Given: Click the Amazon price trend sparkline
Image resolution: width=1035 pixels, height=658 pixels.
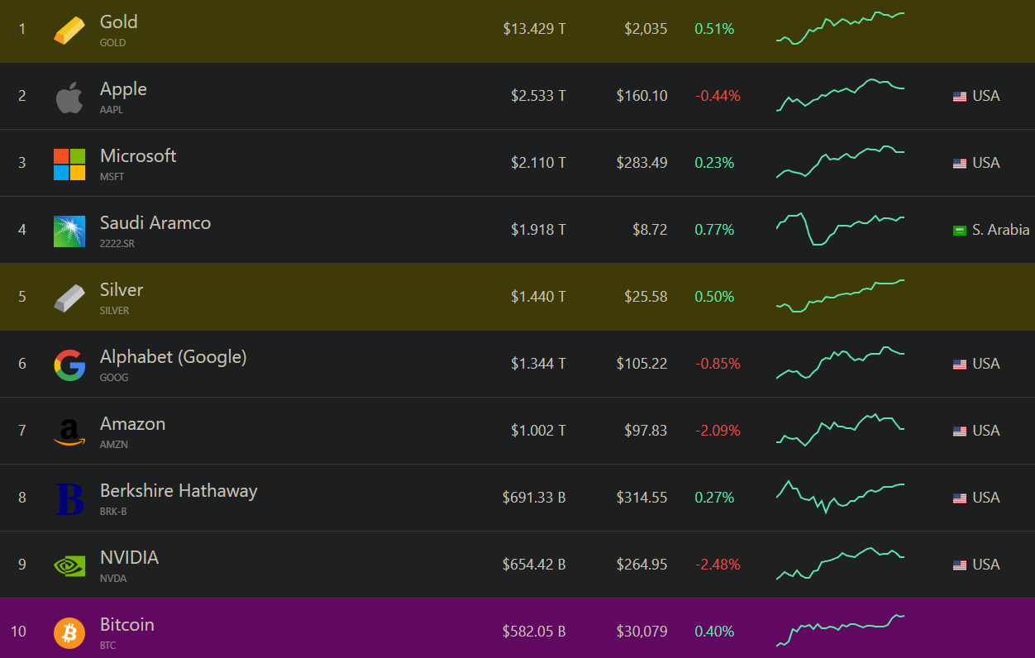Looking at the screenshot, I should [841, 430].
